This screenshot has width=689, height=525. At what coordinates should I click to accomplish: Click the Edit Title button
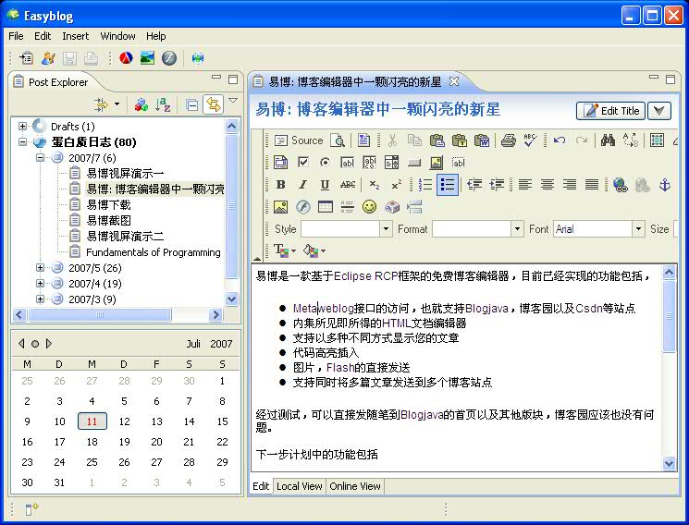[x=610, y=111]
